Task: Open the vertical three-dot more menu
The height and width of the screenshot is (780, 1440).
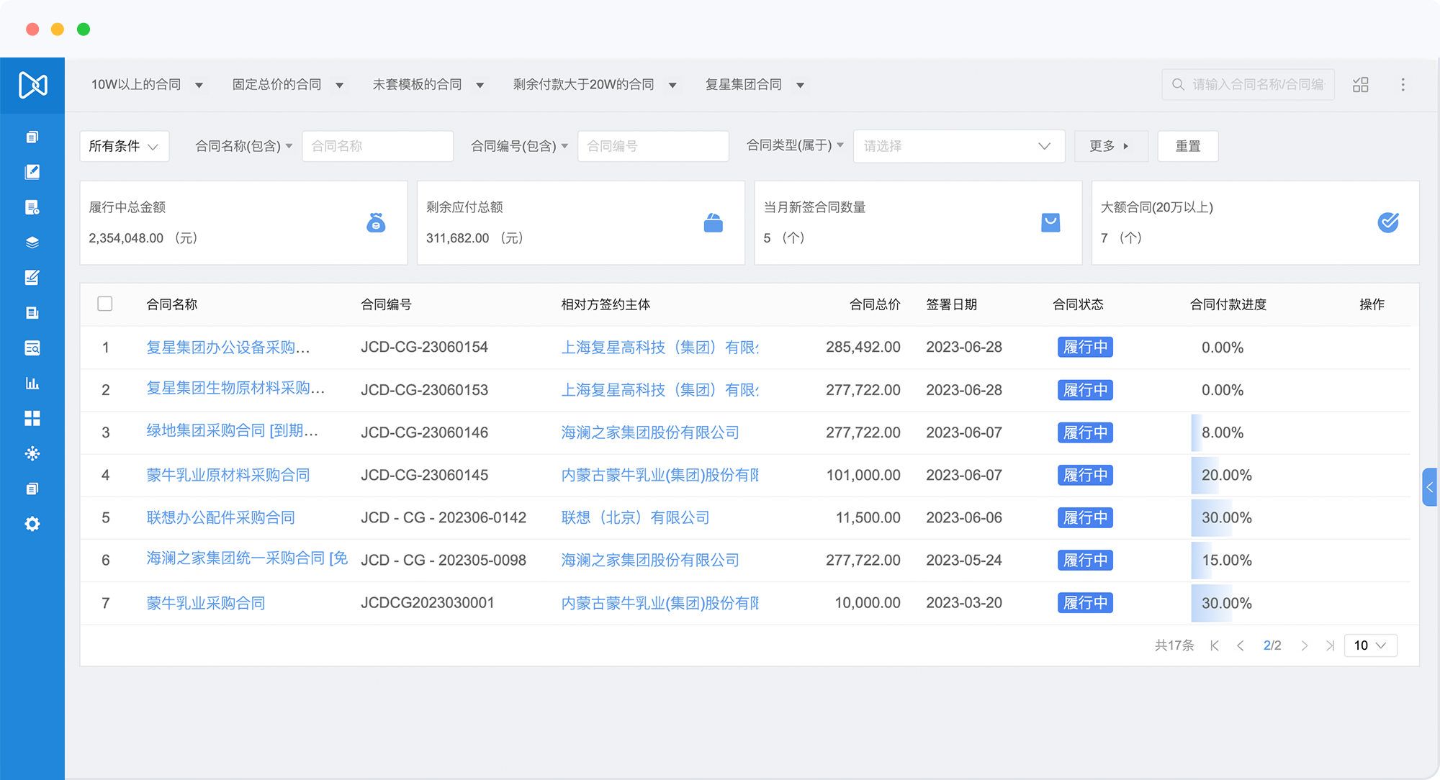Action: click(x=1403, y=85)
